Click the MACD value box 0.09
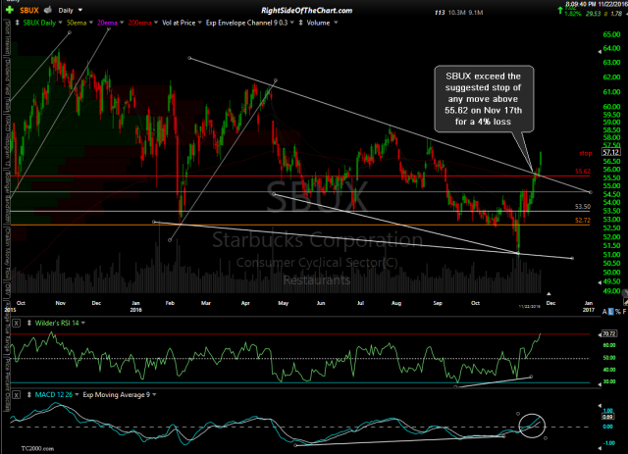The image size is (628, 454). click(x=607, y=417)
